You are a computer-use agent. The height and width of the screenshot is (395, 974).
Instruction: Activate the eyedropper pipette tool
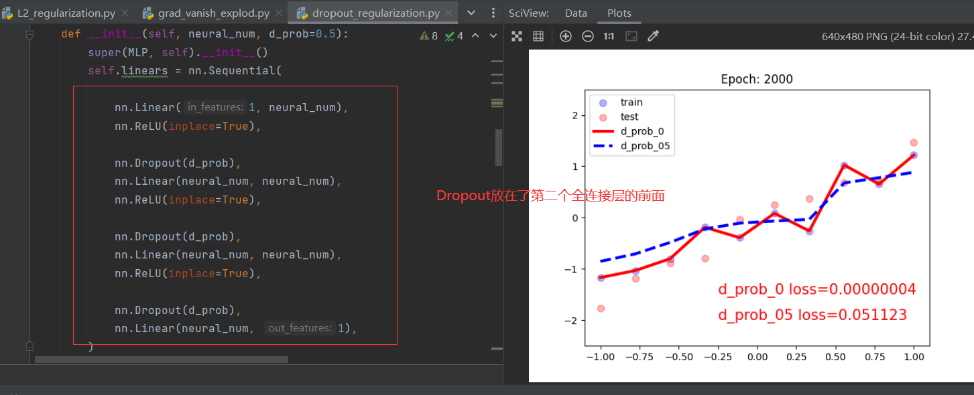653,35
